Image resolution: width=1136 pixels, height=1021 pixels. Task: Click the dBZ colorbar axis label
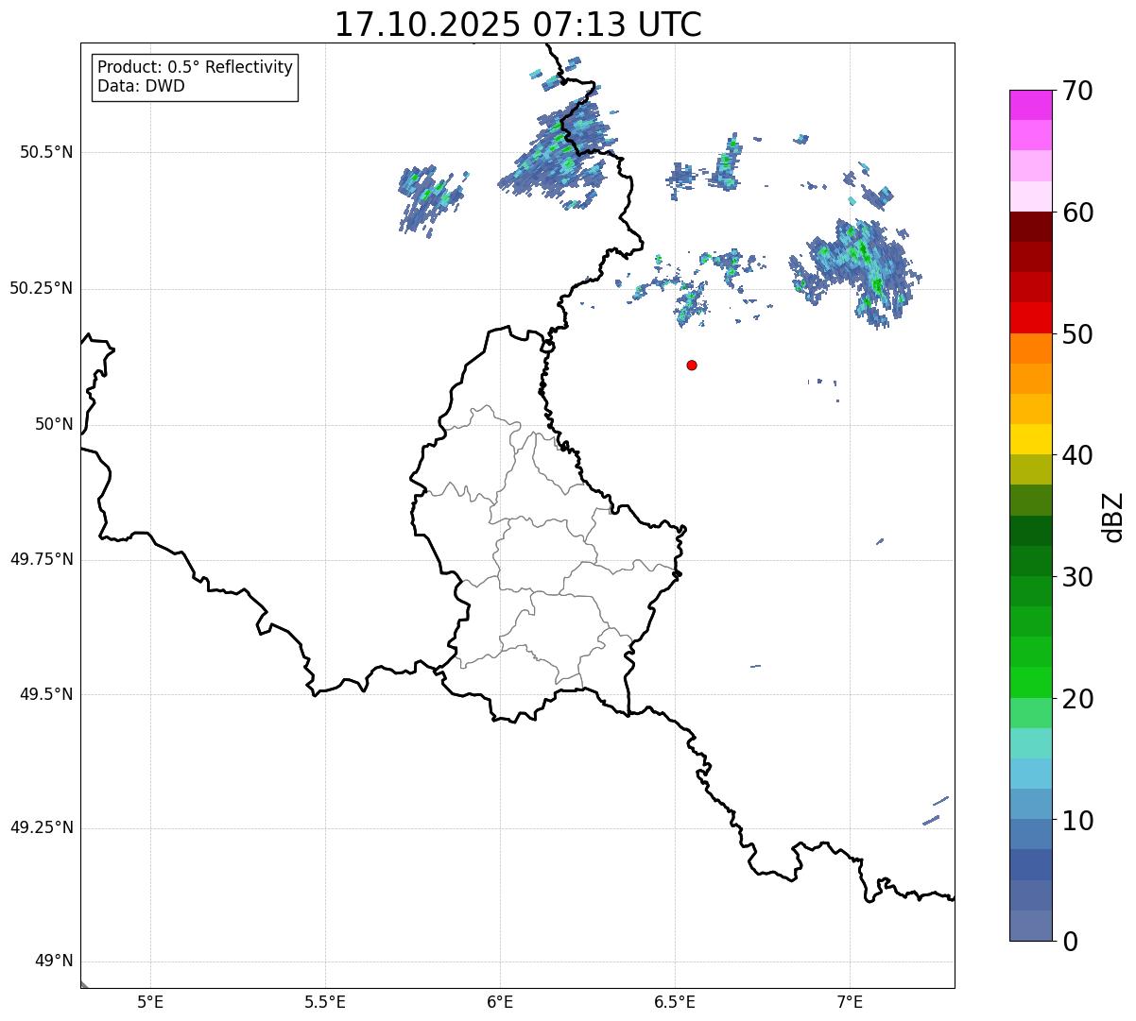pos(1113,516)
